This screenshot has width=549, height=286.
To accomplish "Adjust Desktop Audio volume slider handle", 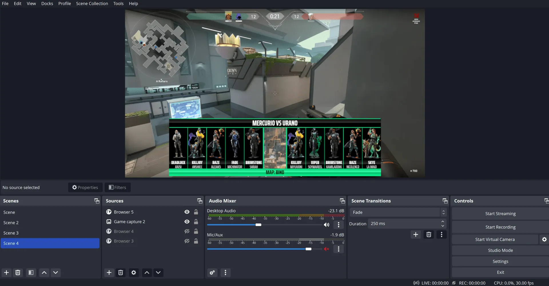I will click(x=258, y=225).
